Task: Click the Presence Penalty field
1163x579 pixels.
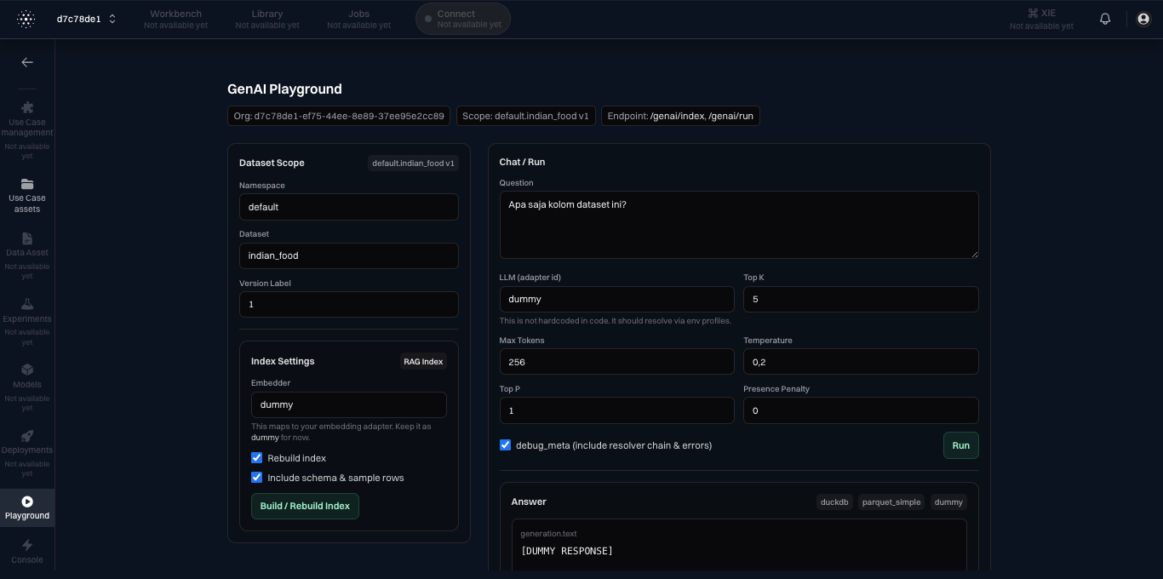Action: pyautogui.click(x=861, y=410)
